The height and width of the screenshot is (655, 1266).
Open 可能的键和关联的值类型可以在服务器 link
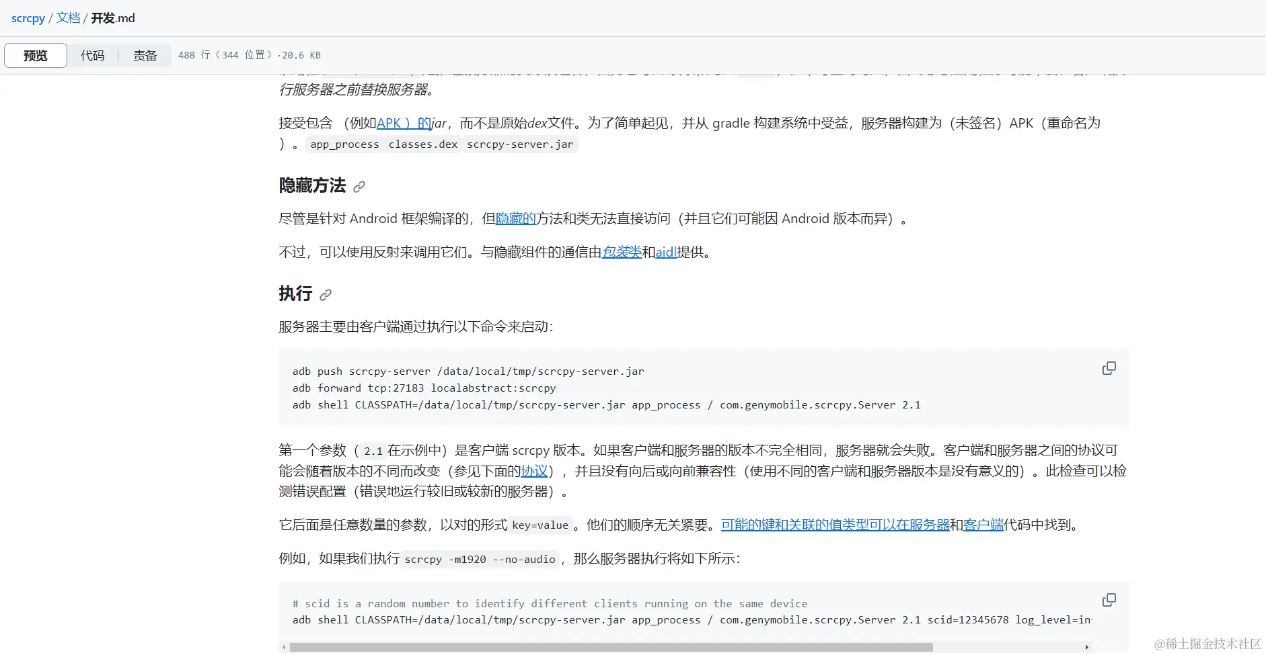[x=835, y=525]
